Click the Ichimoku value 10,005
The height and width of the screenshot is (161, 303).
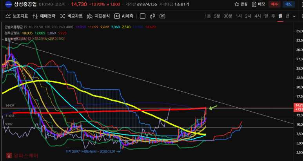point(27,33)
